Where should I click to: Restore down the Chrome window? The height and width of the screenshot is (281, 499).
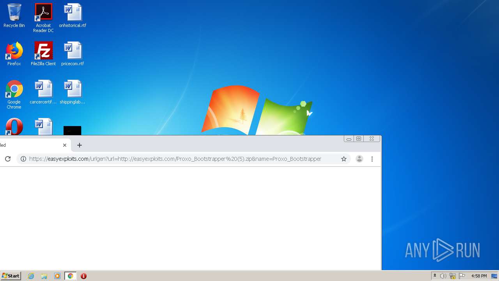click(x=359, y=139)
